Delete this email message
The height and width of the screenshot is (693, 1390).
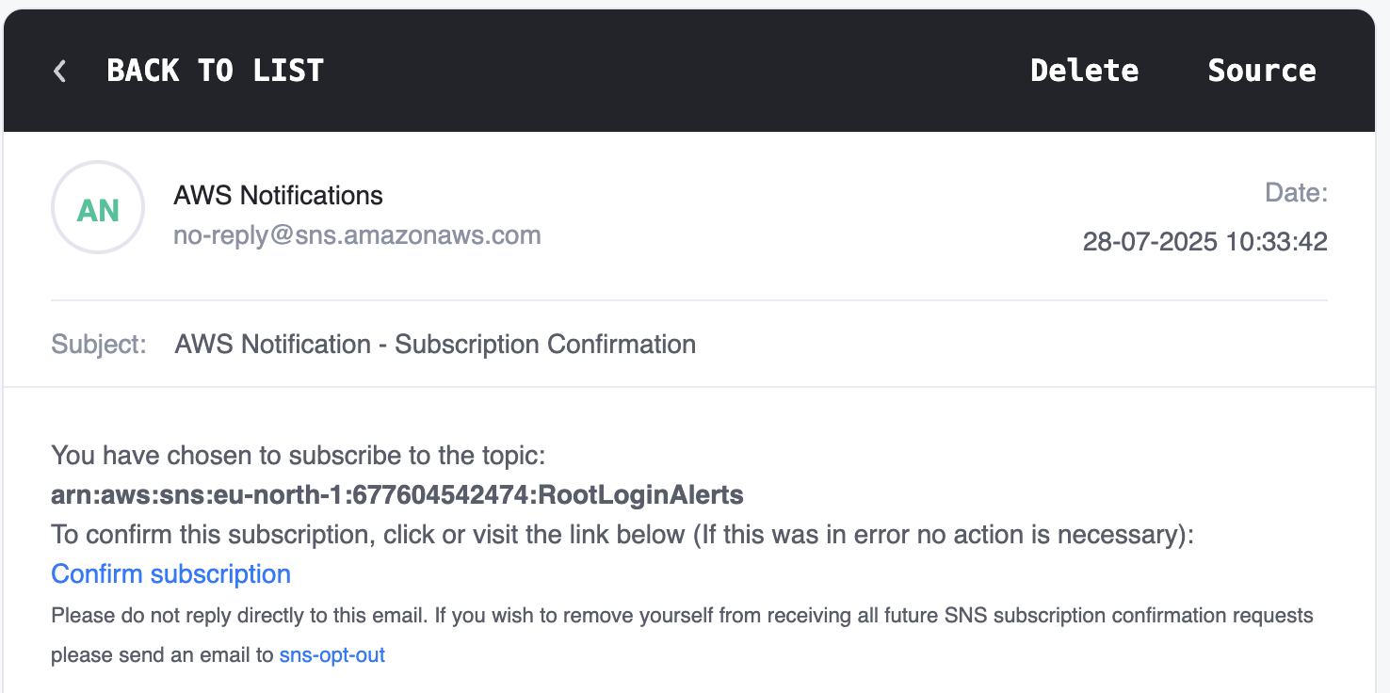1084,71
